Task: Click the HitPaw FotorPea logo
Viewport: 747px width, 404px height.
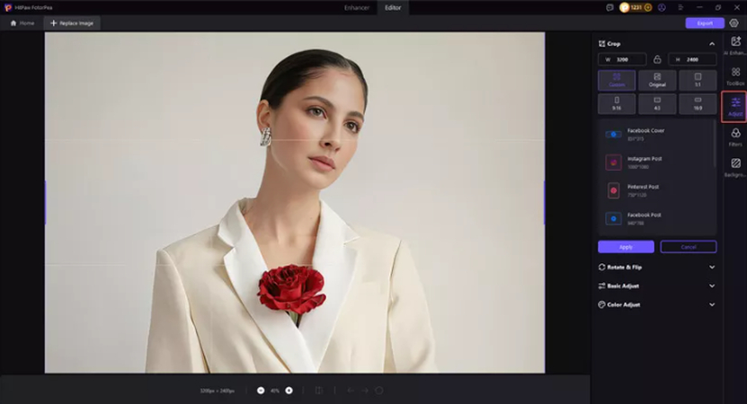Action: pos(7,7)
